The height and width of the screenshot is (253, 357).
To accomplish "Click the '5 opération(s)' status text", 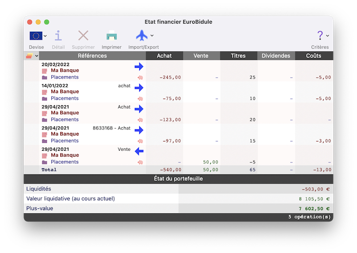I will [x=309, y=217].
